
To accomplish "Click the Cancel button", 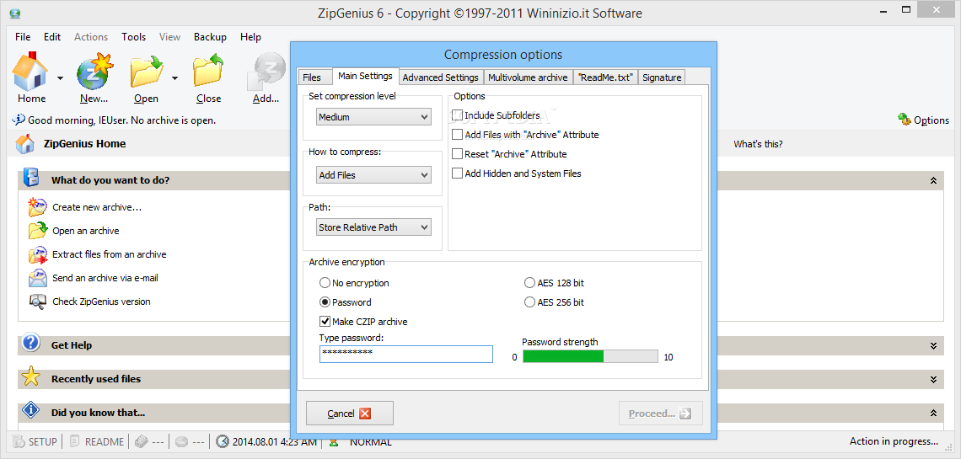I will (349, 413).
